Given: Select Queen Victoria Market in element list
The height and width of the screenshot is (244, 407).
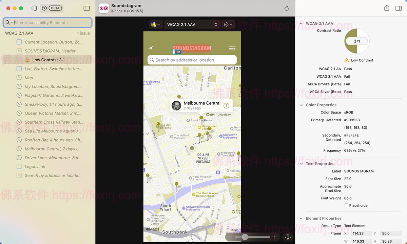Looking at the screenshot, I should coord(53,113).
